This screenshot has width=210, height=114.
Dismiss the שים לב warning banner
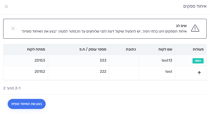[x=13, y=28]
